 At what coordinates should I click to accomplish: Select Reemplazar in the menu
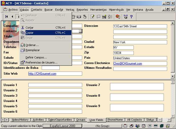click(x=46, y=50)
